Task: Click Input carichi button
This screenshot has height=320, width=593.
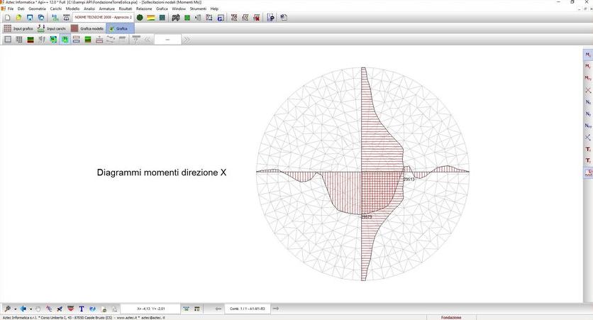Action: tap(51, 28)
